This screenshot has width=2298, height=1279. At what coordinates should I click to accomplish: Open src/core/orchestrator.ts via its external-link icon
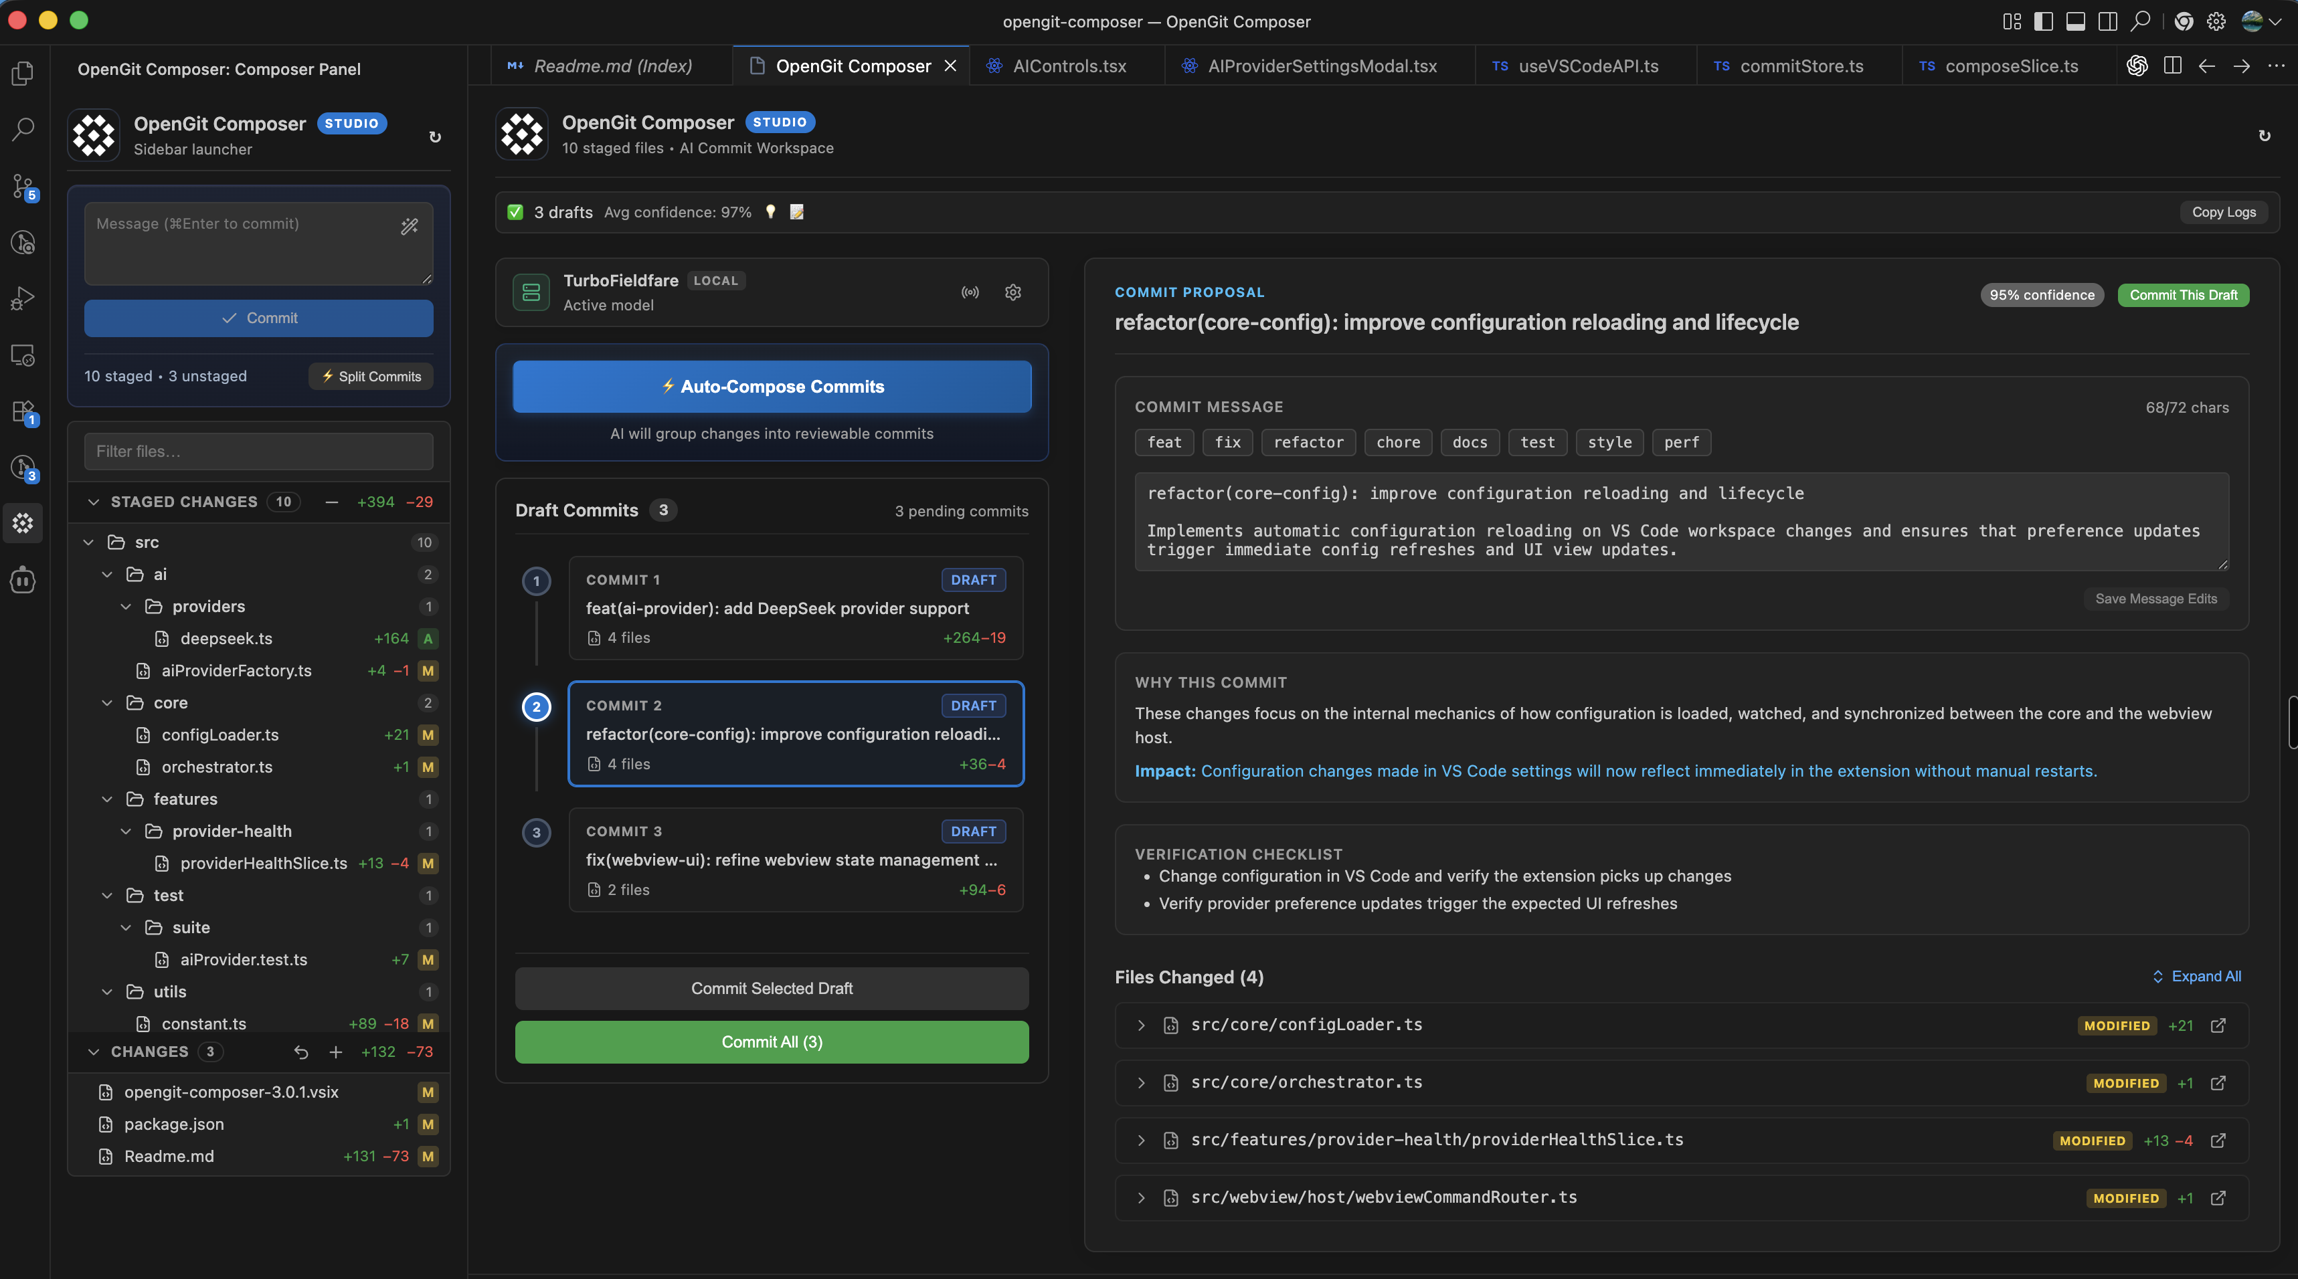pyautogui.click(x=2218, y=1083)
